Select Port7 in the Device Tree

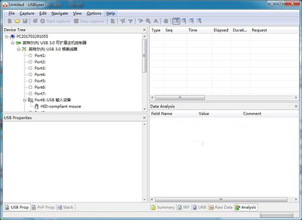coord(40,94)
